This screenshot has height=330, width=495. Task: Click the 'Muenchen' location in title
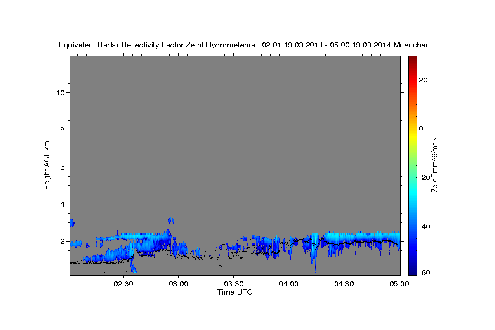click(x=412, y=45)
